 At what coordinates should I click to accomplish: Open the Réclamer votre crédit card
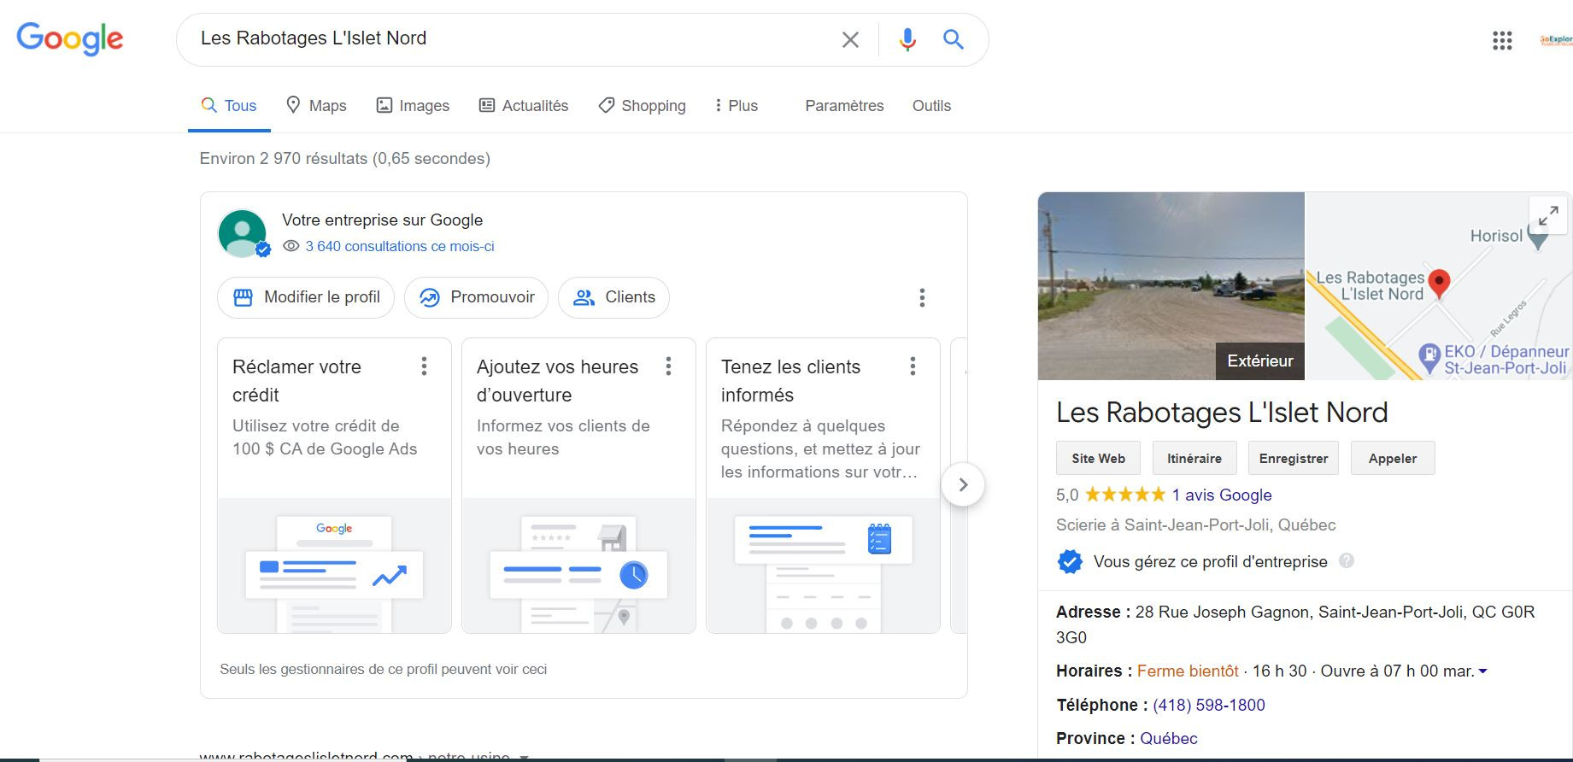(x=334, y=485)
